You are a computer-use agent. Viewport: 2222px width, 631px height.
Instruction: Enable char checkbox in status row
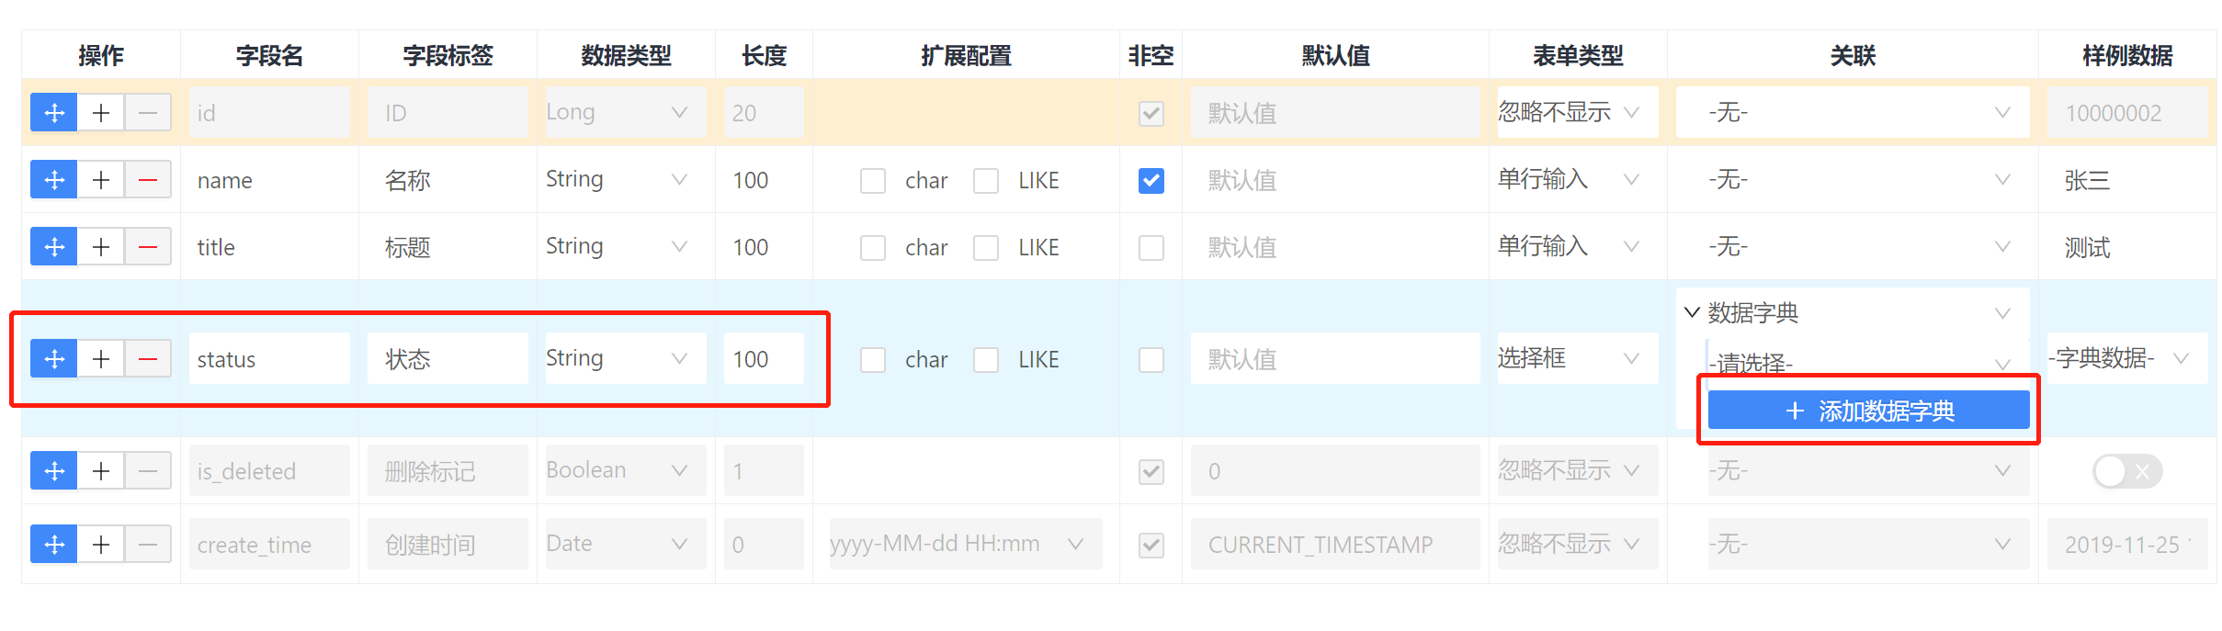[873, 360]
